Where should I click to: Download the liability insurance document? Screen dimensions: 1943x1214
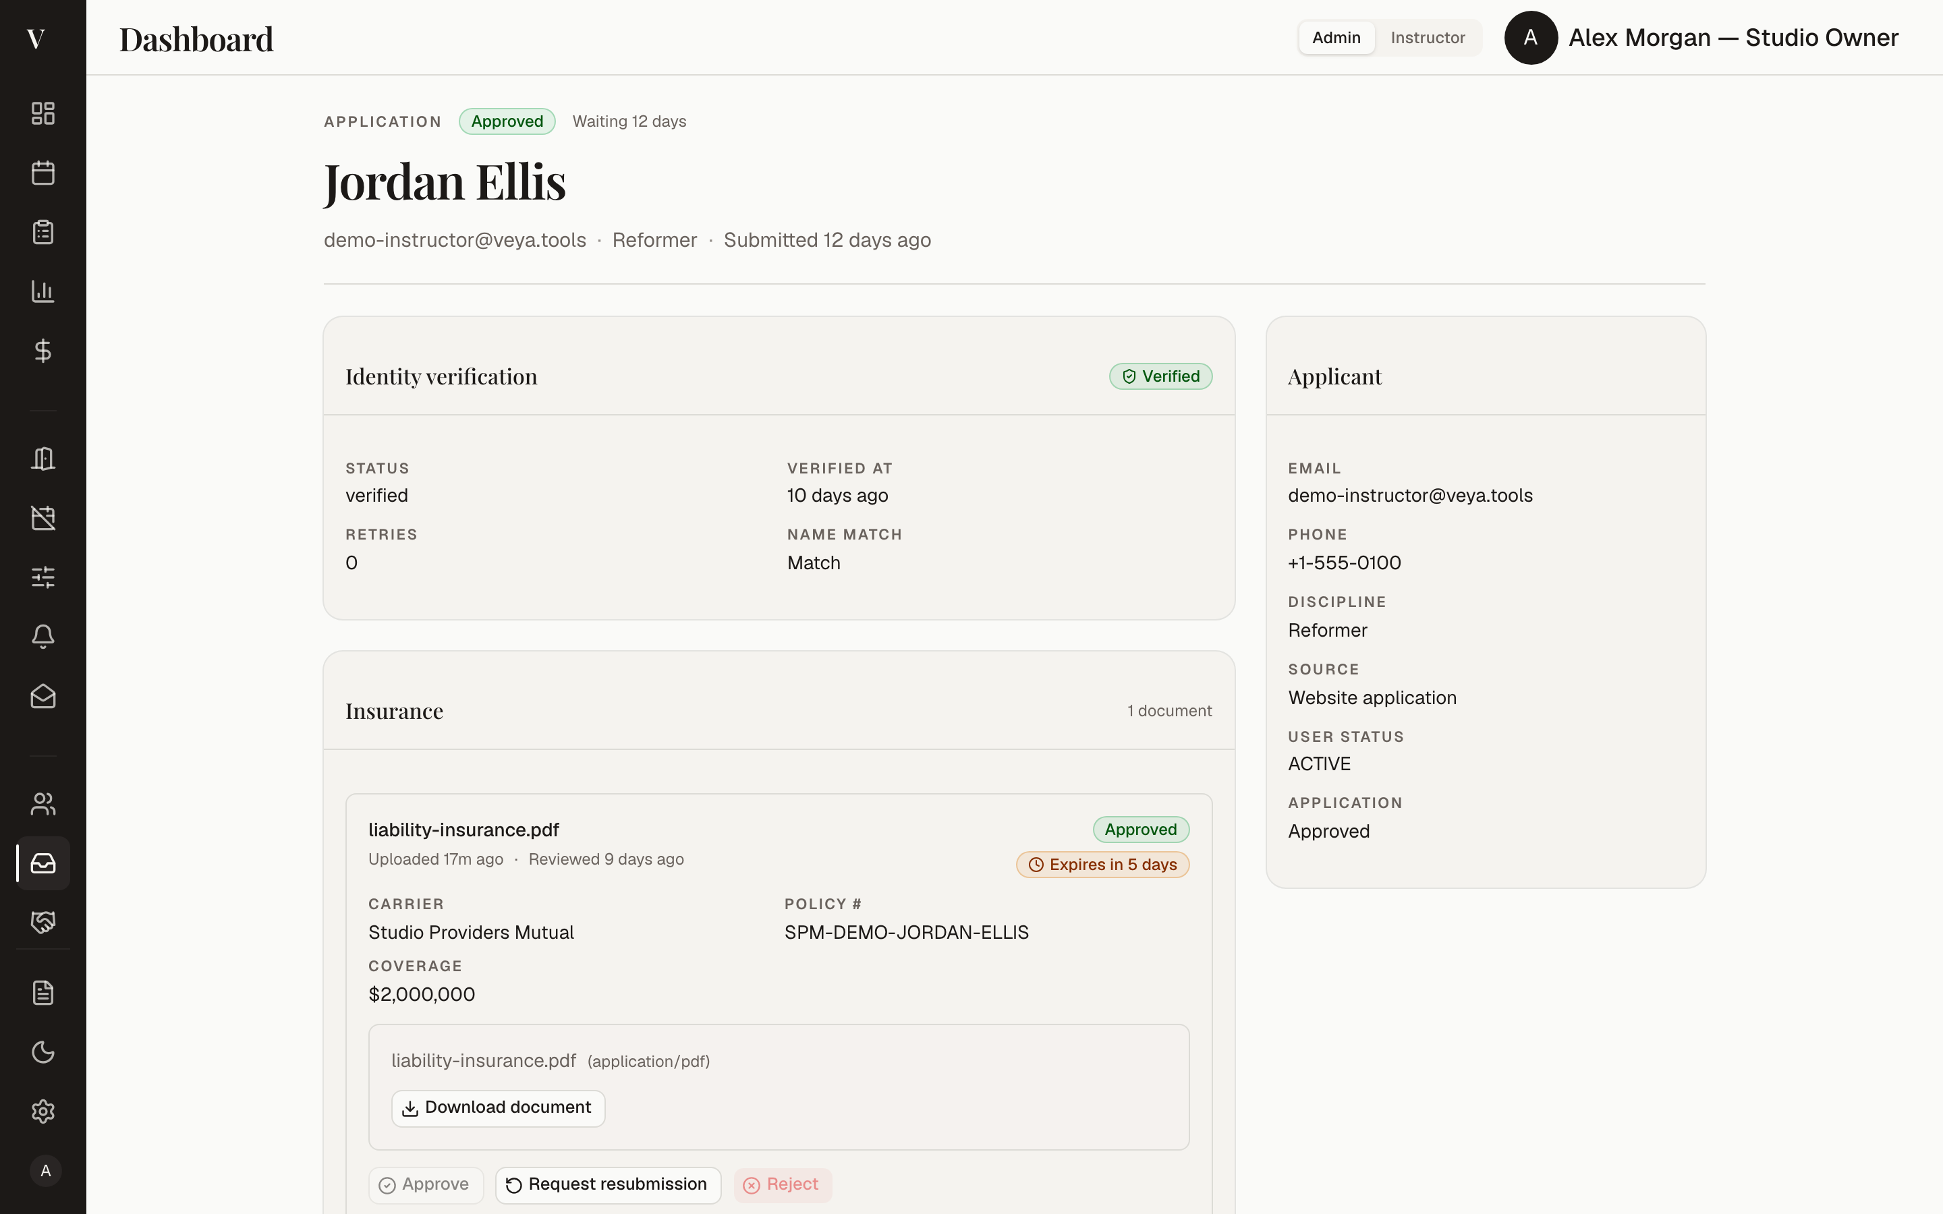tap(498, 1108)
